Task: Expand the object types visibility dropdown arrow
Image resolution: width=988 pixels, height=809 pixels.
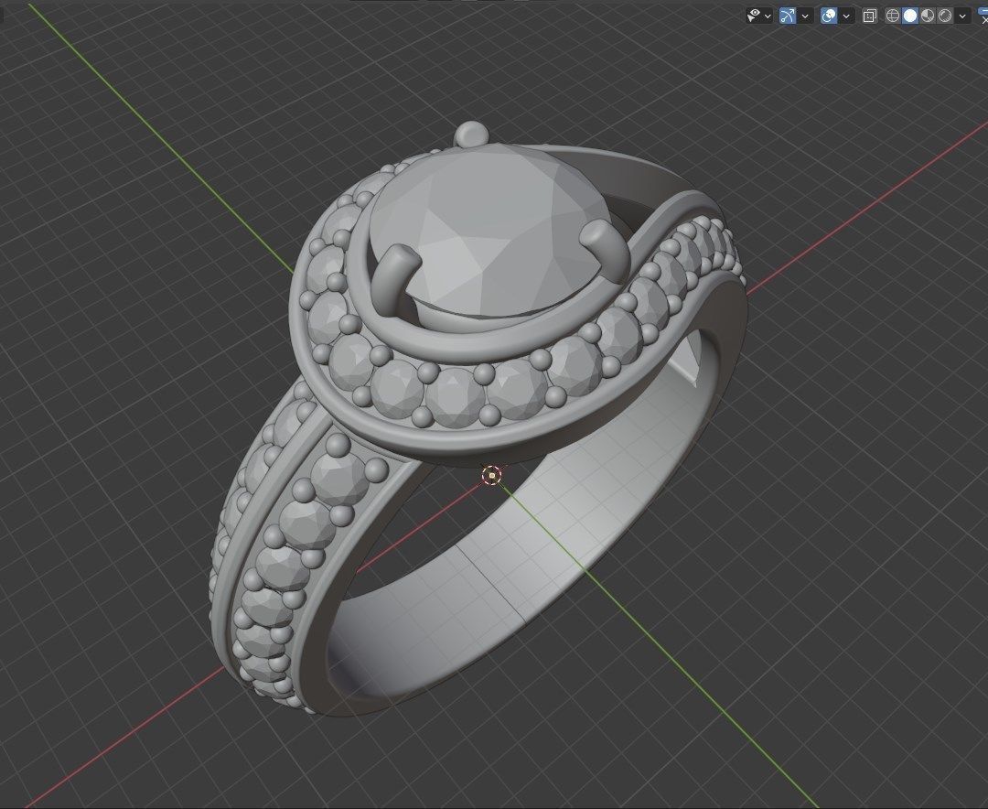Action: pyautogui.click(x=768, y=16)
